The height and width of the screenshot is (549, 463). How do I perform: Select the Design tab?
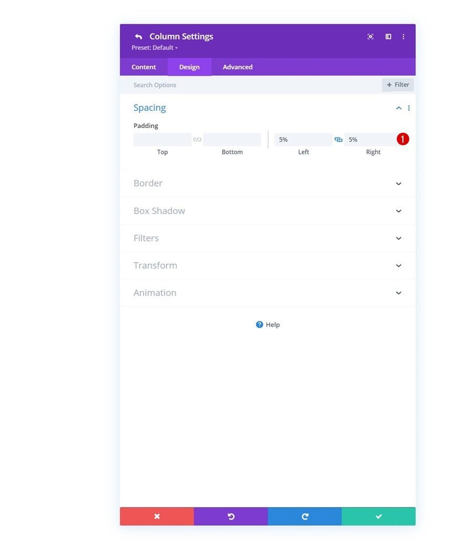(189, 67)
